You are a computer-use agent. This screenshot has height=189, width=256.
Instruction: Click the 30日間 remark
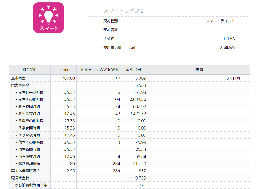point(233,78)
